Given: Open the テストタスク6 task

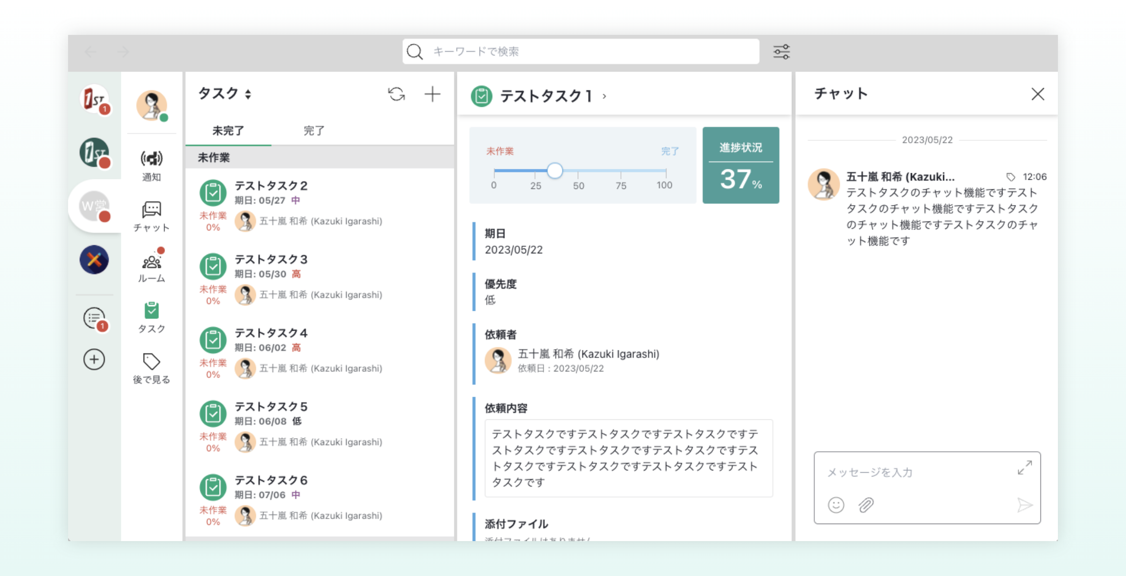Looking at the screenshot, I should [319, 500].
